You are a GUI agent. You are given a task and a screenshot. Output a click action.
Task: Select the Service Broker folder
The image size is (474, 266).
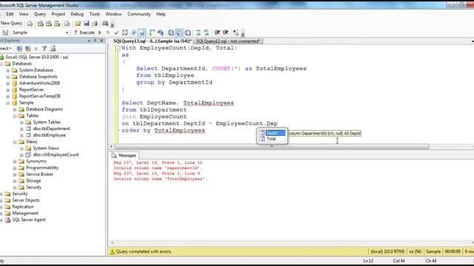pyautogui.click(x=39, y=174)
